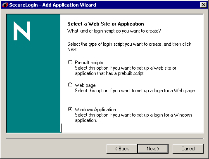Click 'login for a Windows' description text
Viewport: 209px width, 159px height.
pyautogui.click(x=173, y=115)
